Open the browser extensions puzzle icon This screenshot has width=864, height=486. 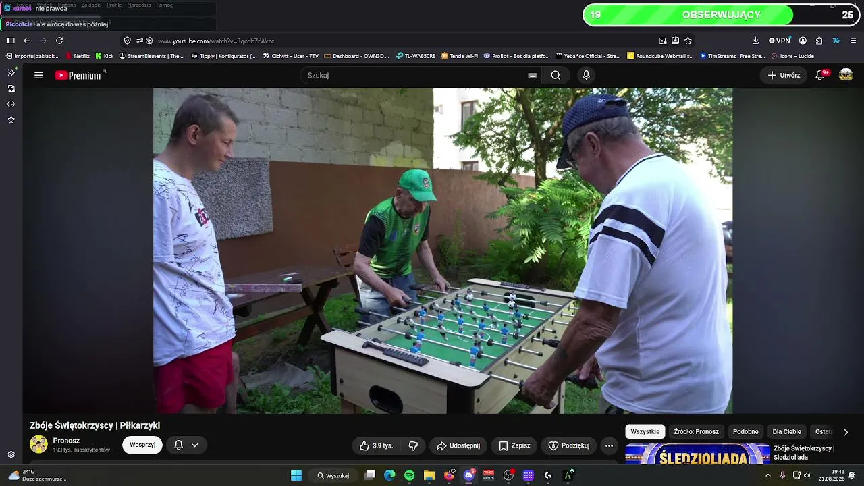tap(819, 40)
